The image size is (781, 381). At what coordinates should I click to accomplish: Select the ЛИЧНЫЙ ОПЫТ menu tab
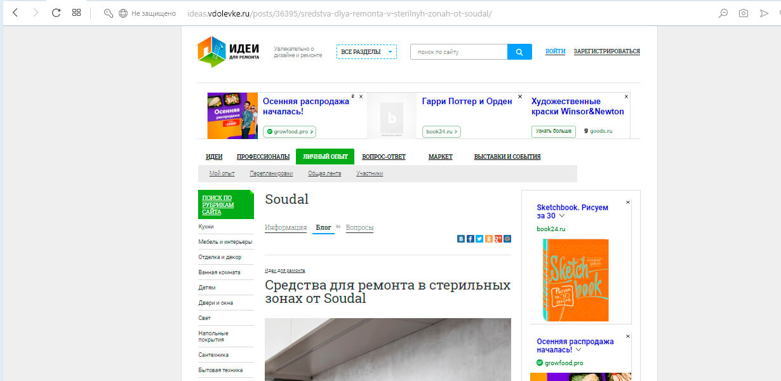pos(325,157)
